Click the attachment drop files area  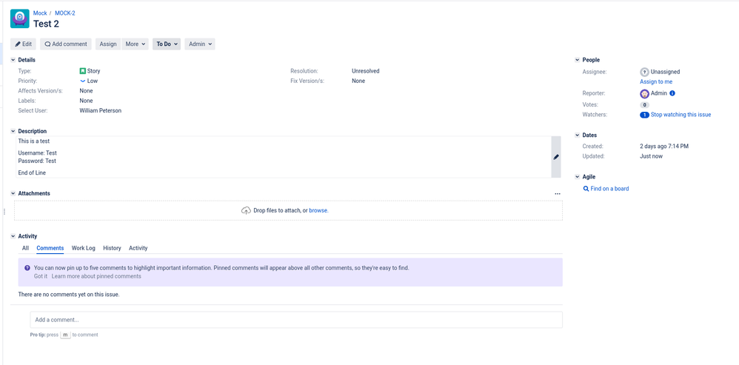pos(288,210)
